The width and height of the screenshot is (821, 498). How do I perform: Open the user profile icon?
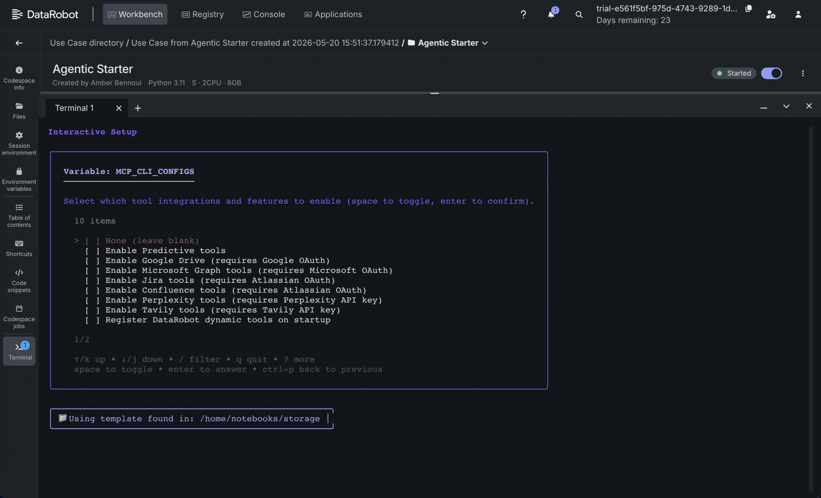pyautogui.click(x=798, y=14)
